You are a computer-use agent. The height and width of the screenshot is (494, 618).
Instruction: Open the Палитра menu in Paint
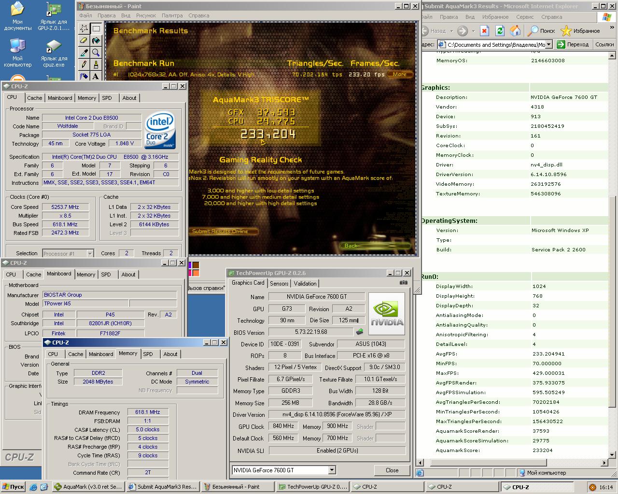pos(172,15)
